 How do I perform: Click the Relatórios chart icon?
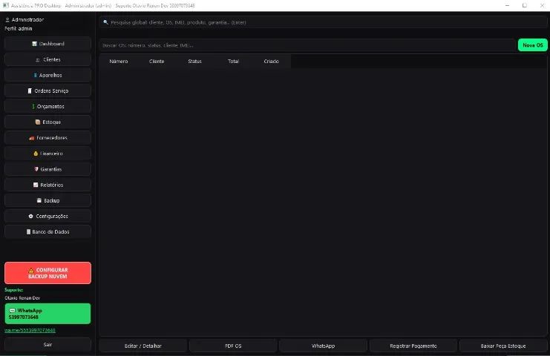pyautogui.click(x=36, y=185)
